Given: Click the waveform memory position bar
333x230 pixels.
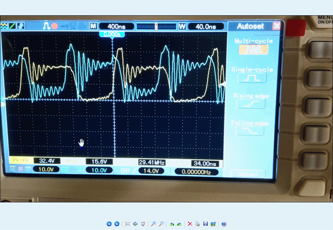Looking at the screenshot, I should coord(156,26).
